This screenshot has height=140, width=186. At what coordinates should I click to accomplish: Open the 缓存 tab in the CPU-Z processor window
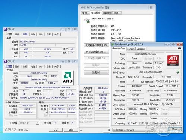pos(17,66)
